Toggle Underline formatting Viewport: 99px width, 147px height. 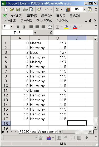point(24,27)
